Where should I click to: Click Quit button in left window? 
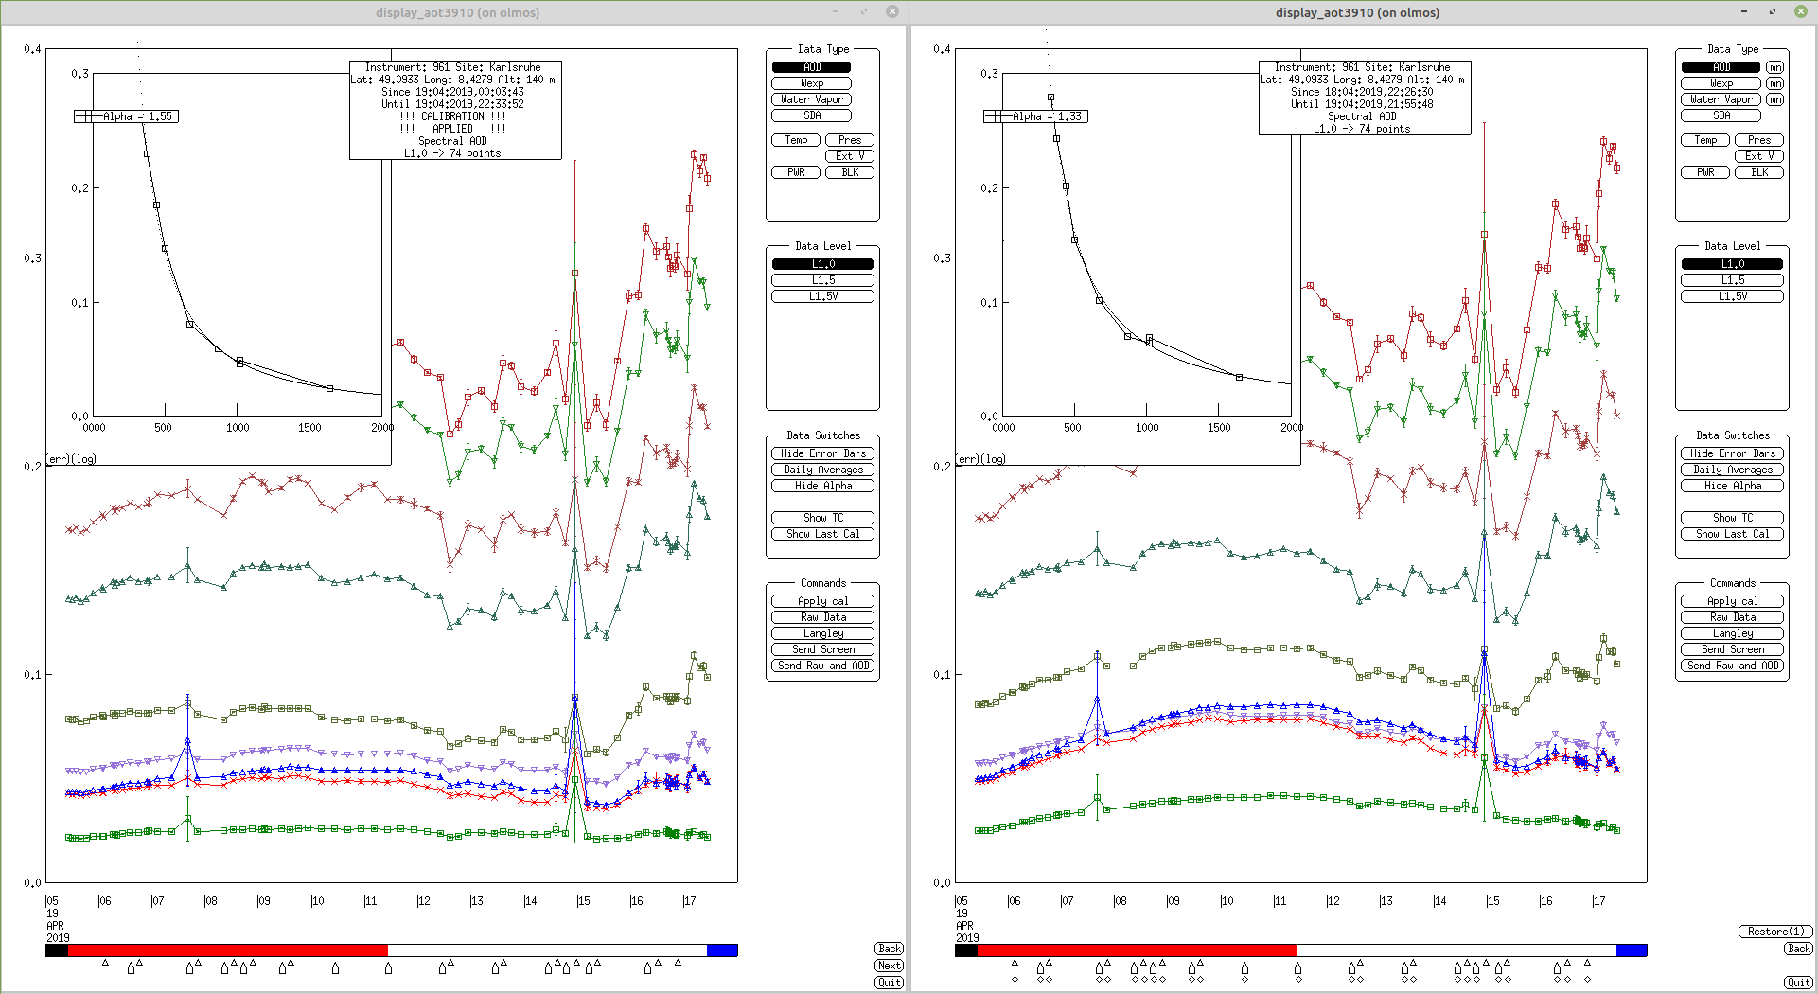pos(890,983)
